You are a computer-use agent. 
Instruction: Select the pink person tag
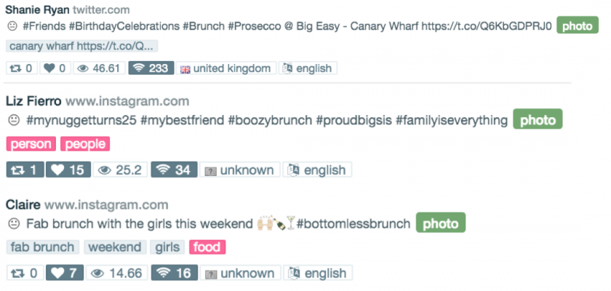[x=31, y=144]
